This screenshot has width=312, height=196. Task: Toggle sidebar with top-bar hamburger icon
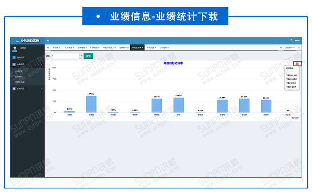(48, 40)
